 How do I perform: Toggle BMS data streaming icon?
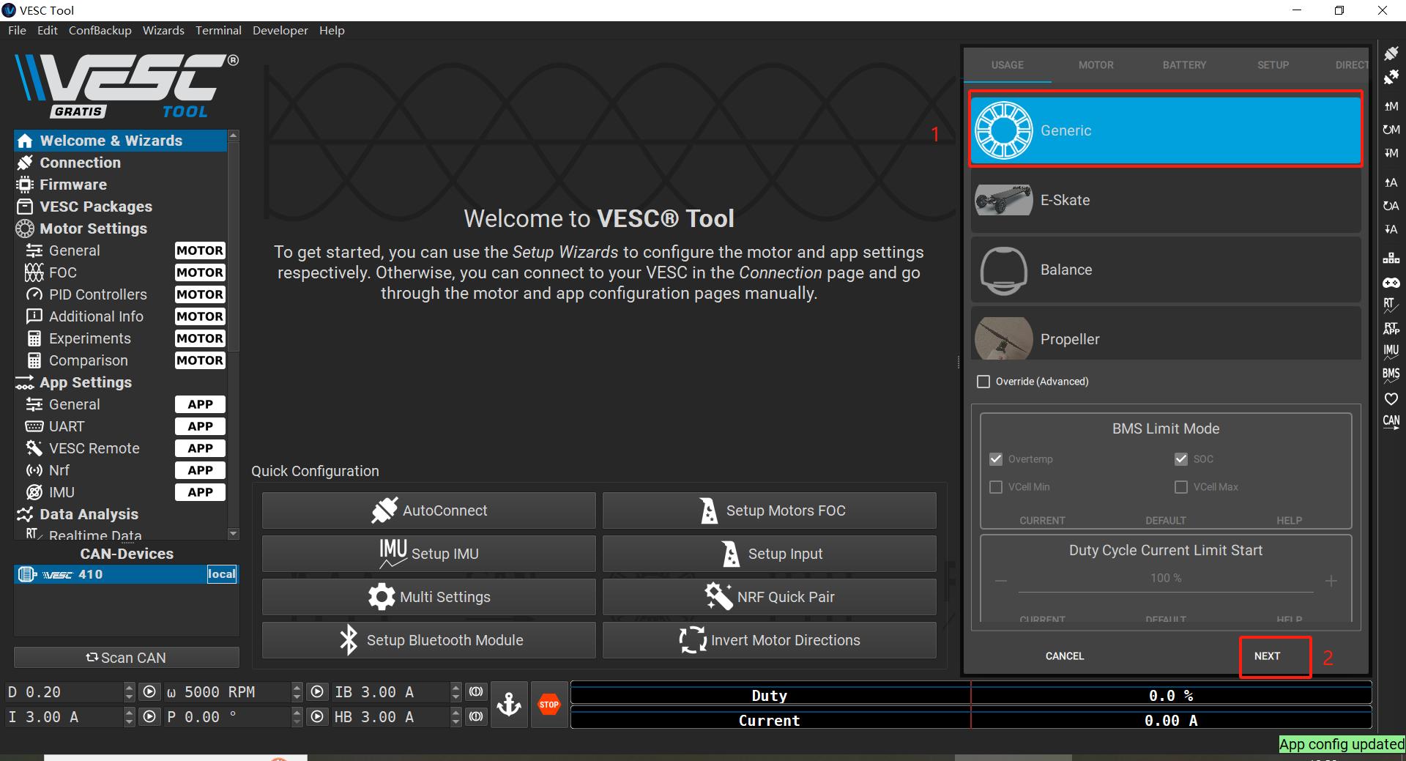click(1391, 375)
